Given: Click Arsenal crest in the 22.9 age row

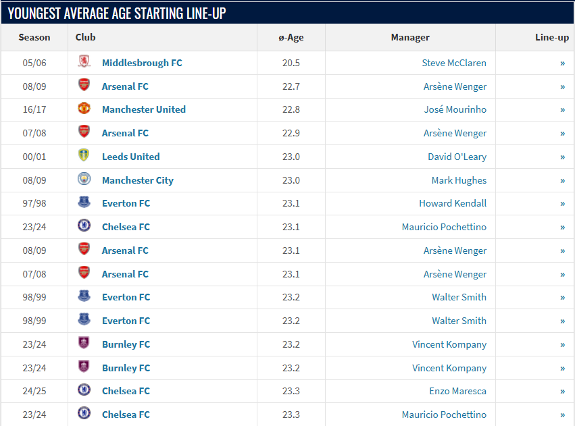Looking at the screenshot, I should click(x=84, y=133).
